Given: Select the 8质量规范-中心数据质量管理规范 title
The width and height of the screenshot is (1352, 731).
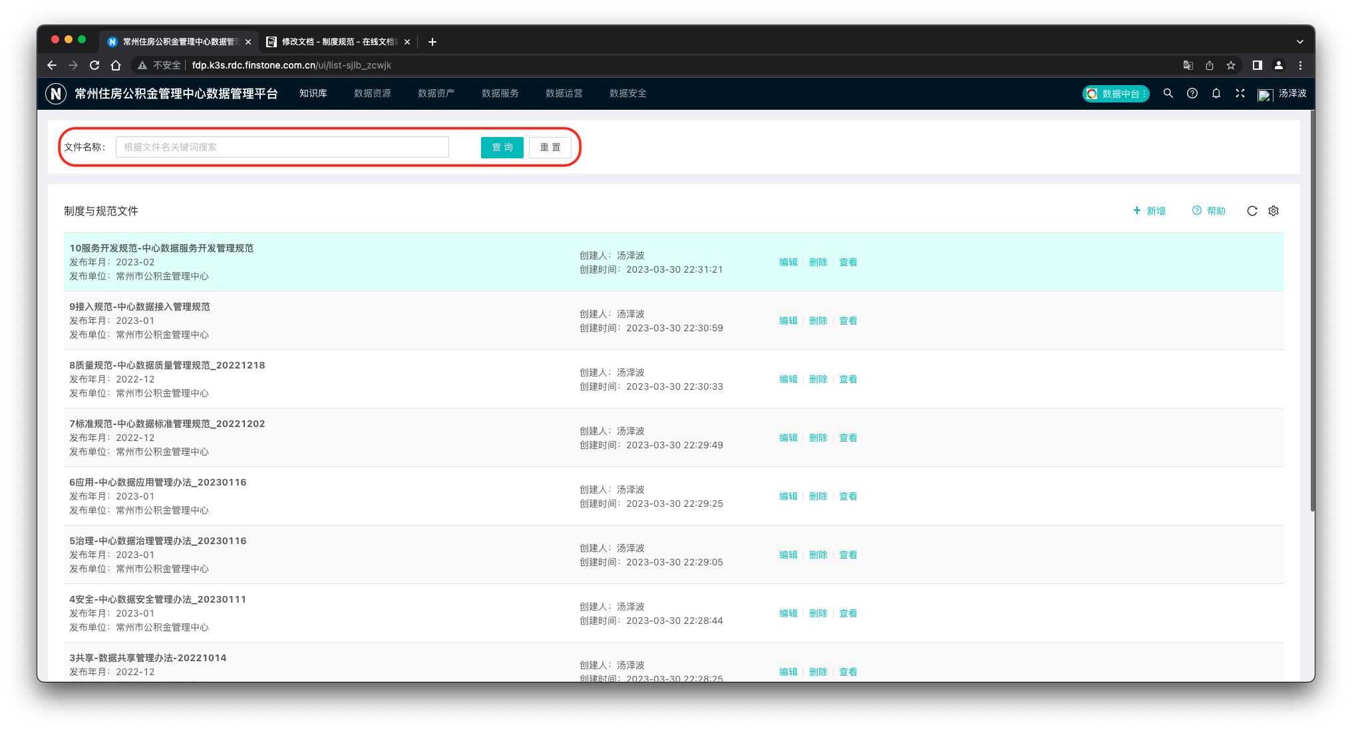Looking at the screenshot, I should tap(167, 365).
